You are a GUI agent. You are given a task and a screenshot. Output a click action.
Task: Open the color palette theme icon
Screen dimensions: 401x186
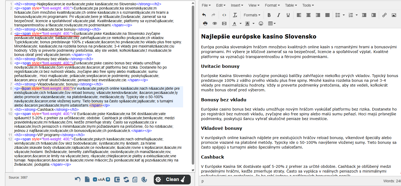[144, 179]
